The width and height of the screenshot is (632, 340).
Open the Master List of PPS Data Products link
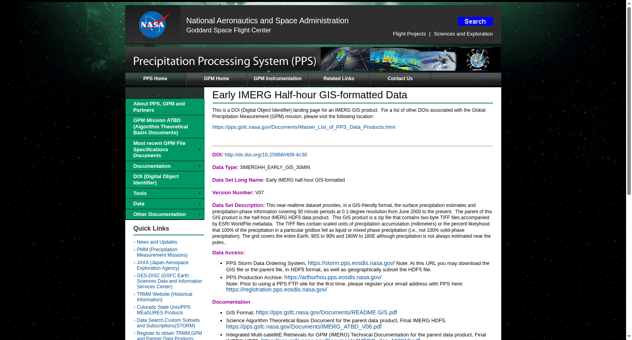pyautogui.click(x=304, y=127)
